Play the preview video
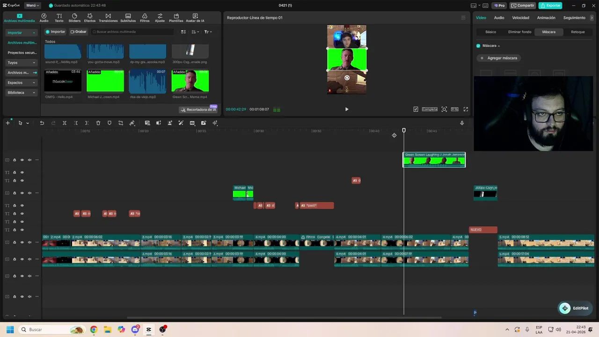 (x=347, y=109)
